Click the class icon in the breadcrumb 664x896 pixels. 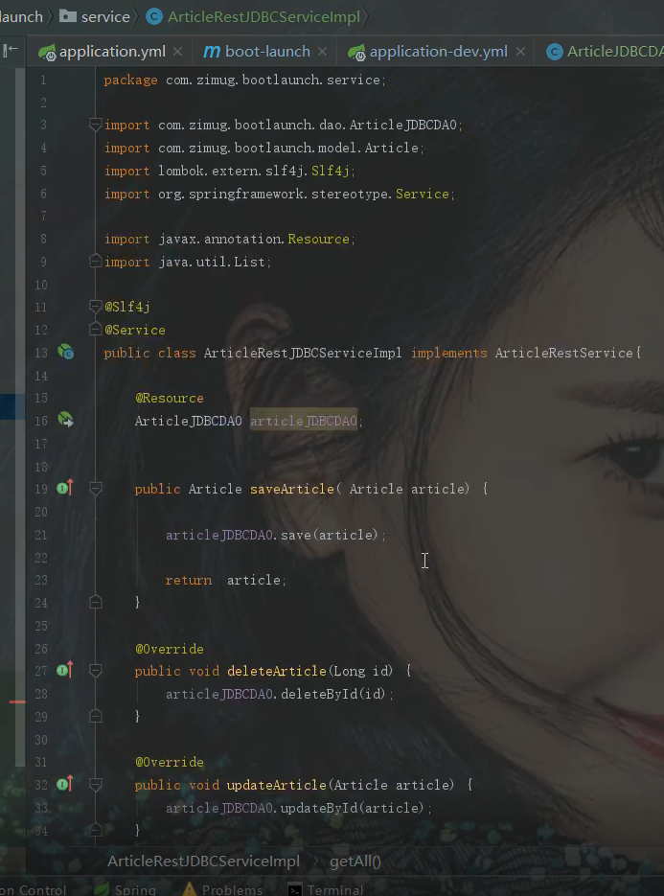pos(153,16)
